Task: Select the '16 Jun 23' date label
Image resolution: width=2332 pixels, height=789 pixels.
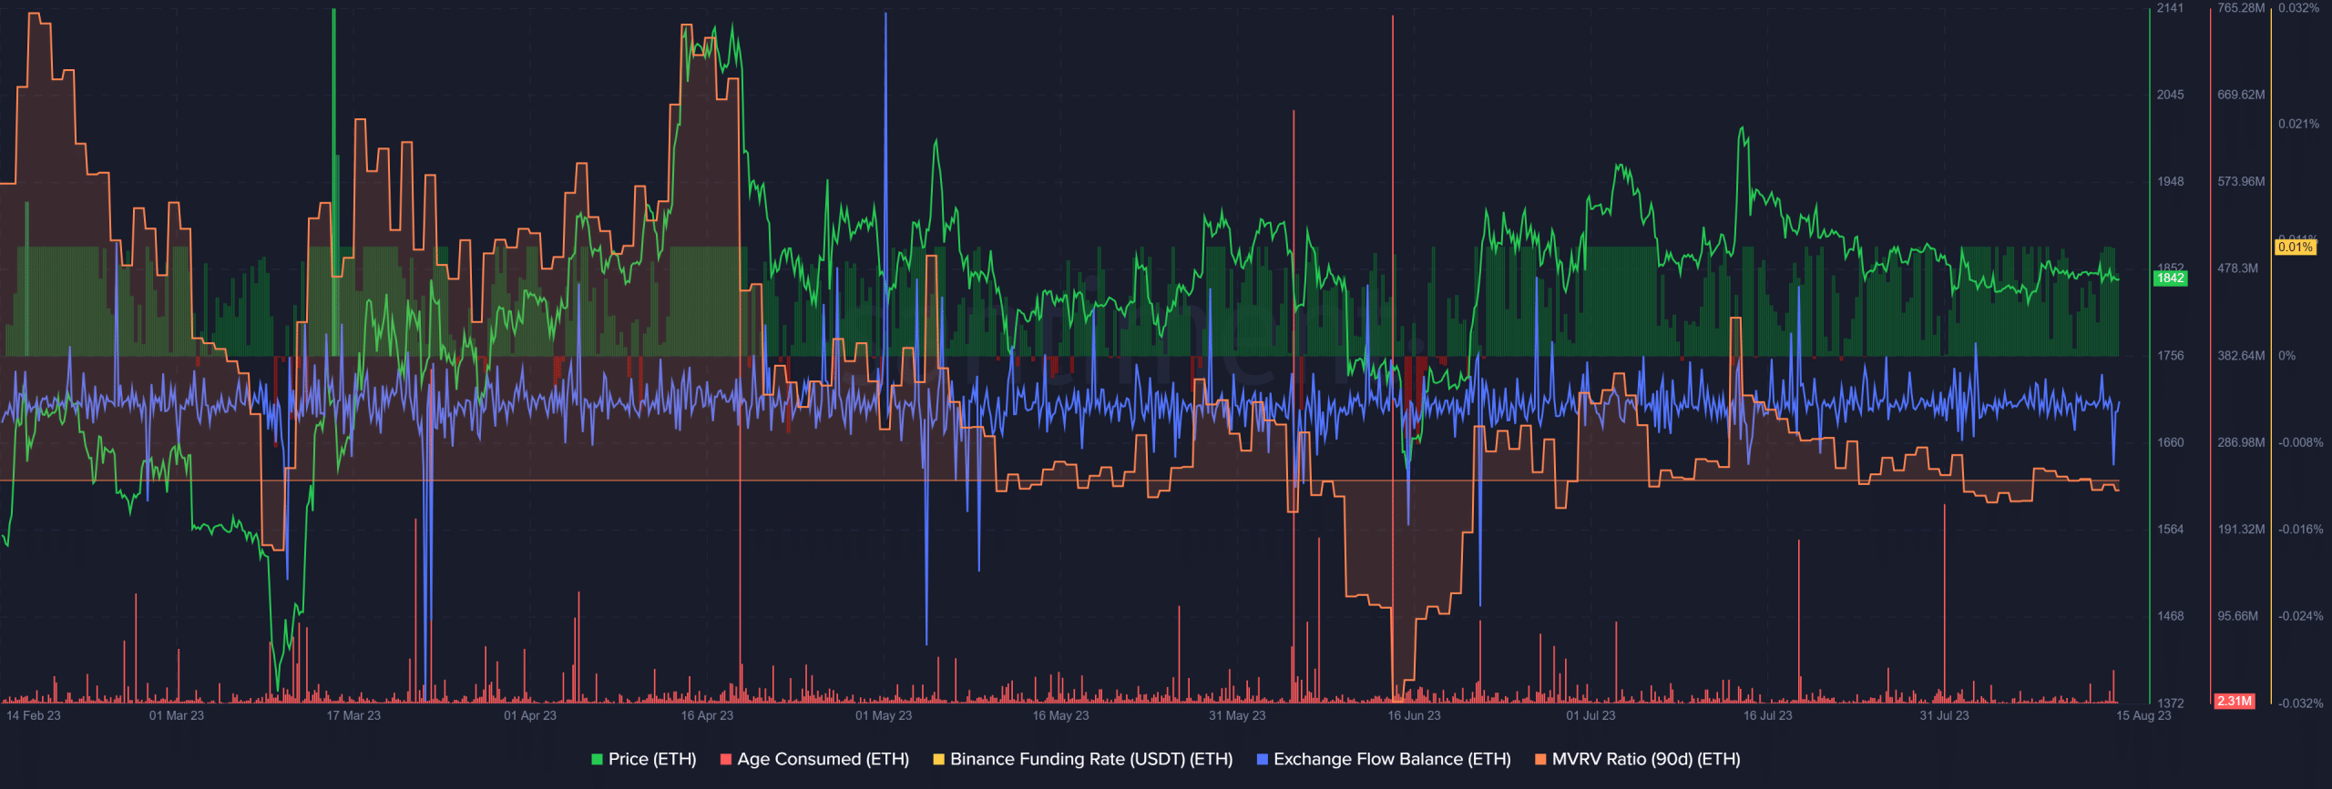Action: coord(1414,715)
